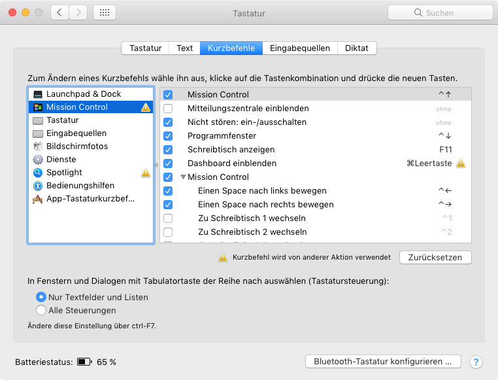Click the Dienste gear icon
The width and height of the screenshot is (498, 380).
click(x=38, y=160)
